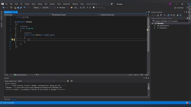This screenshot has height=107, width=191.
Task: Open the Debug configuration dropdown
Action: pyautogui.click(x=37, y=7)
